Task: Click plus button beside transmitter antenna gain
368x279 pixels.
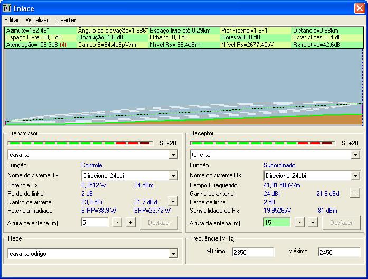Action: (172, 201)
